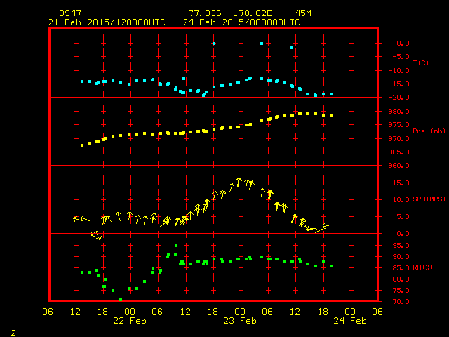Click the 22 Feb date label
449x337 pixels.
click(x=130, y=321)
